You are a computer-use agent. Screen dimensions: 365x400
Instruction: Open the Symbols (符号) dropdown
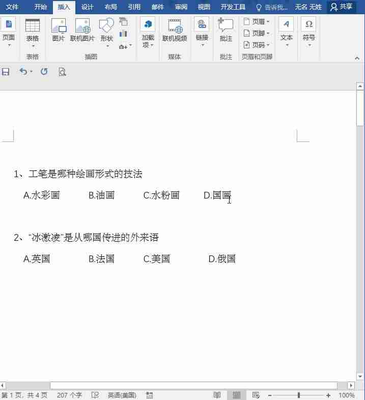pyautogui.click(x=308, y=32)
